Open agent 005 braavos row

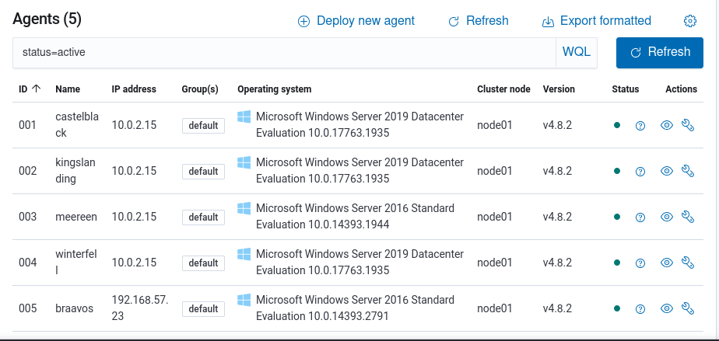click(x=74, y=308)
